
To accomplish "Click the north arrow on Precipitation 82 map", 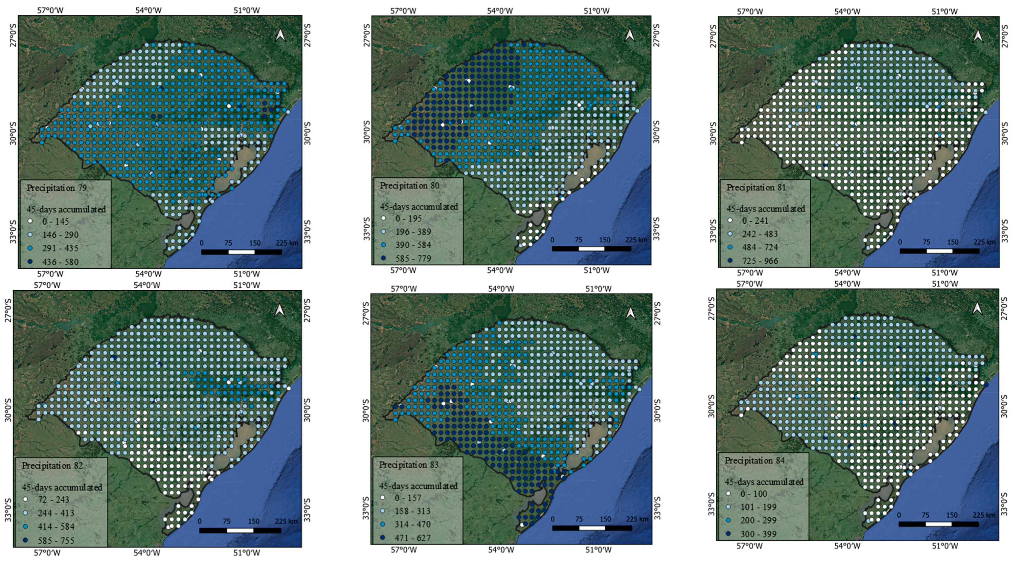I will coord(280,310).
